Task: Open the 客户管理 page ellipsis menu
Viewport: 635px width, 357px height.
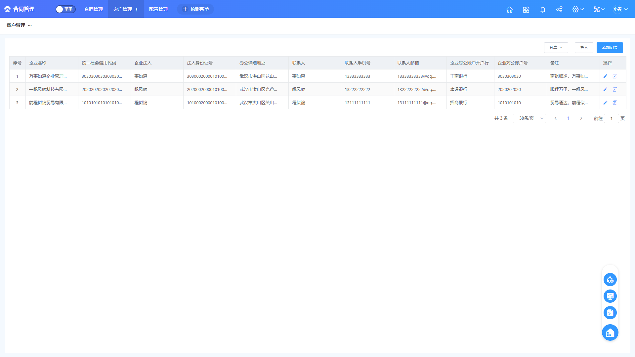Action: click(x=30, y=25)
